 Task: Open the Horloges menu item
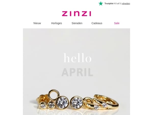coord(57,23)
